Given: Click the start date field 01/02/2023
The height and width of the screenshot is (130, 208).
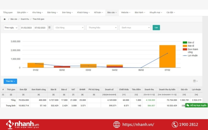Looking at the screenshot, I should (x=27, y=28).
